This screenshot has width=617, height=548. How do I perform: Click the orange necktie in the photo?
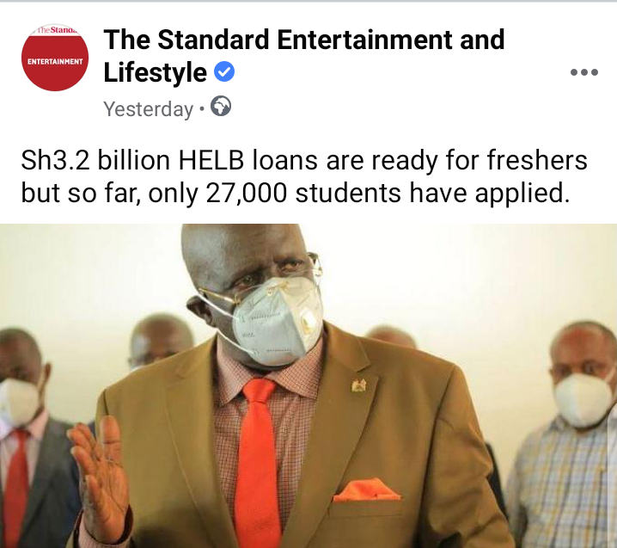(x=258, y=463)
